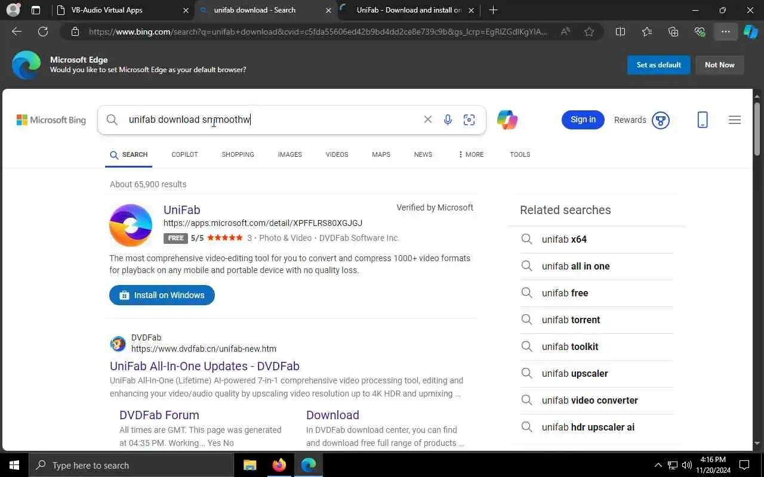Select the IMAGES search tab
Screen dimensions: 764x477
pos(289,154)
